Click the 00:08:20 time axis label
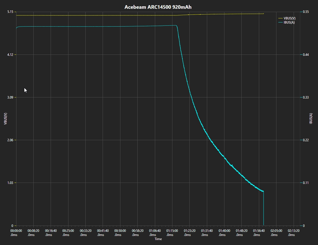Screen dimensions: 318x245 tap(33, 233)
